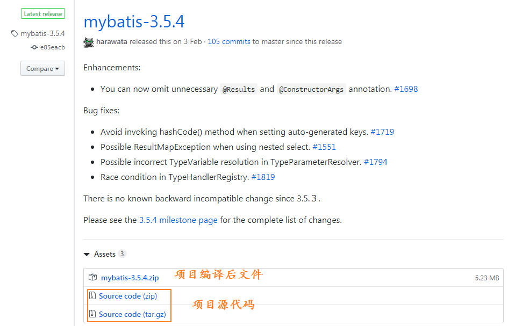Open the Compare dropdown
The image size is (508, 326).
click(43, 68)
